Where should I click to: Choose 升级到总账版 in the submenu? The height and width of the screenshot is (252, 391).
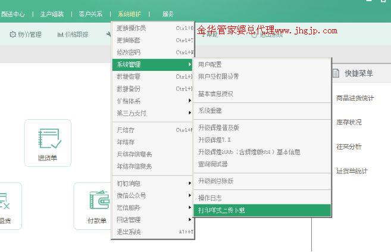click(262, 181)
